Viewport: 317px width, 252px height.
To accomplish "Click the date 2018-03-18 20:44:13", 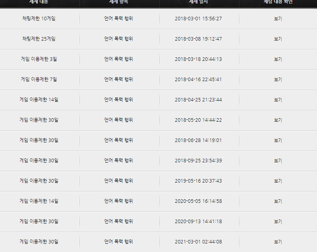I will 198,59.
